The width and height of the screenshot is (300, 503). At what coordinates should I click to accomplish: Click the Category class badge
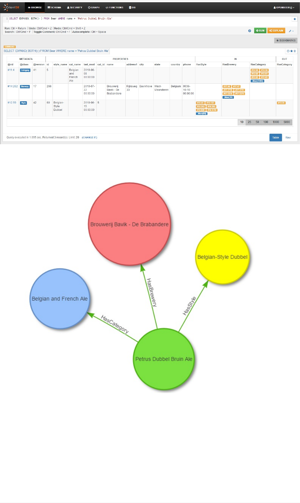pyautogui.click(x=25, y=70)
